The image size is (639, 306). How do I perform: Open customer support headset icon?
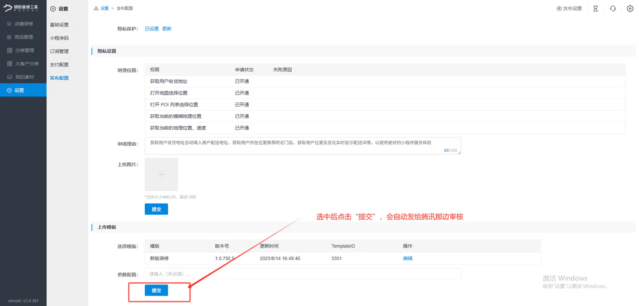point(613,8)
